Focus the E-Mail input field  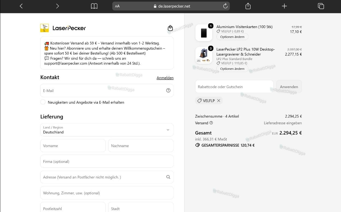pyautogui.click(x=107, y=90)
